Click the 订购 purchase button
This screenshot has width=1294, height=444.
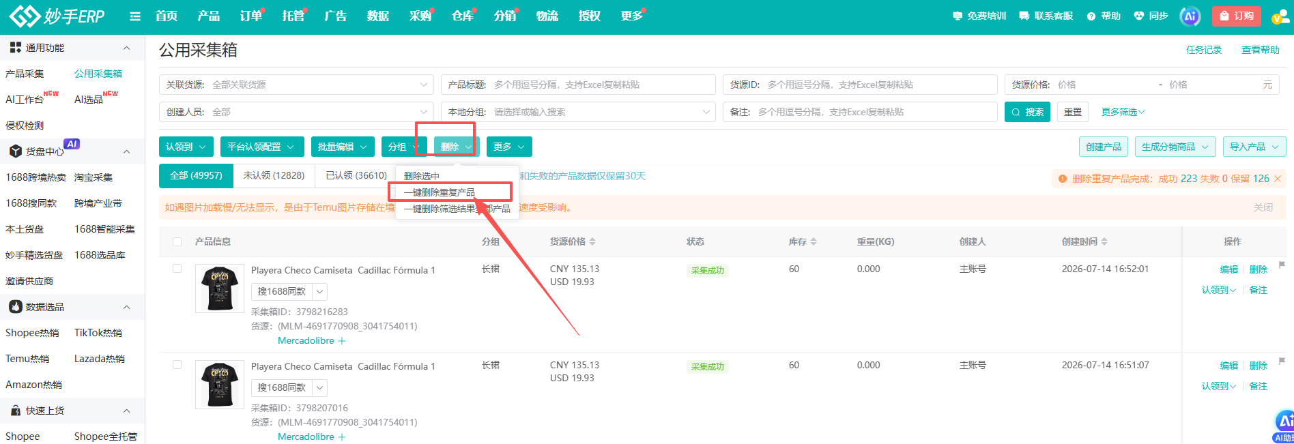[1236, 16]
